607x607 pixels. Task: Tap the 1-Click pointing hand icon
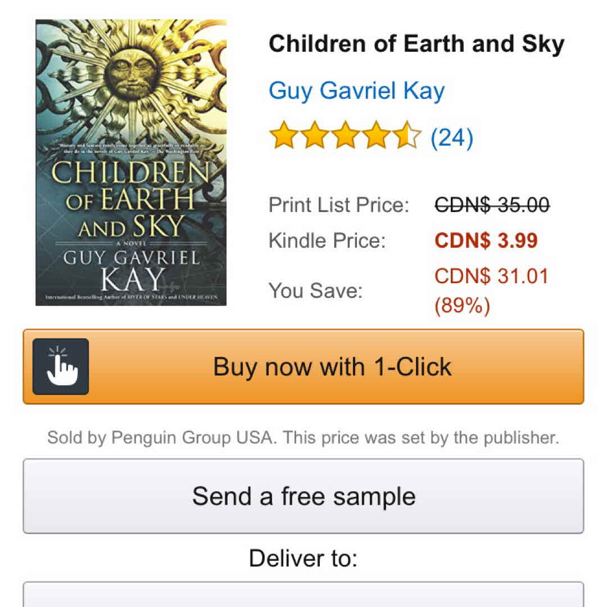tap(61, 366)
